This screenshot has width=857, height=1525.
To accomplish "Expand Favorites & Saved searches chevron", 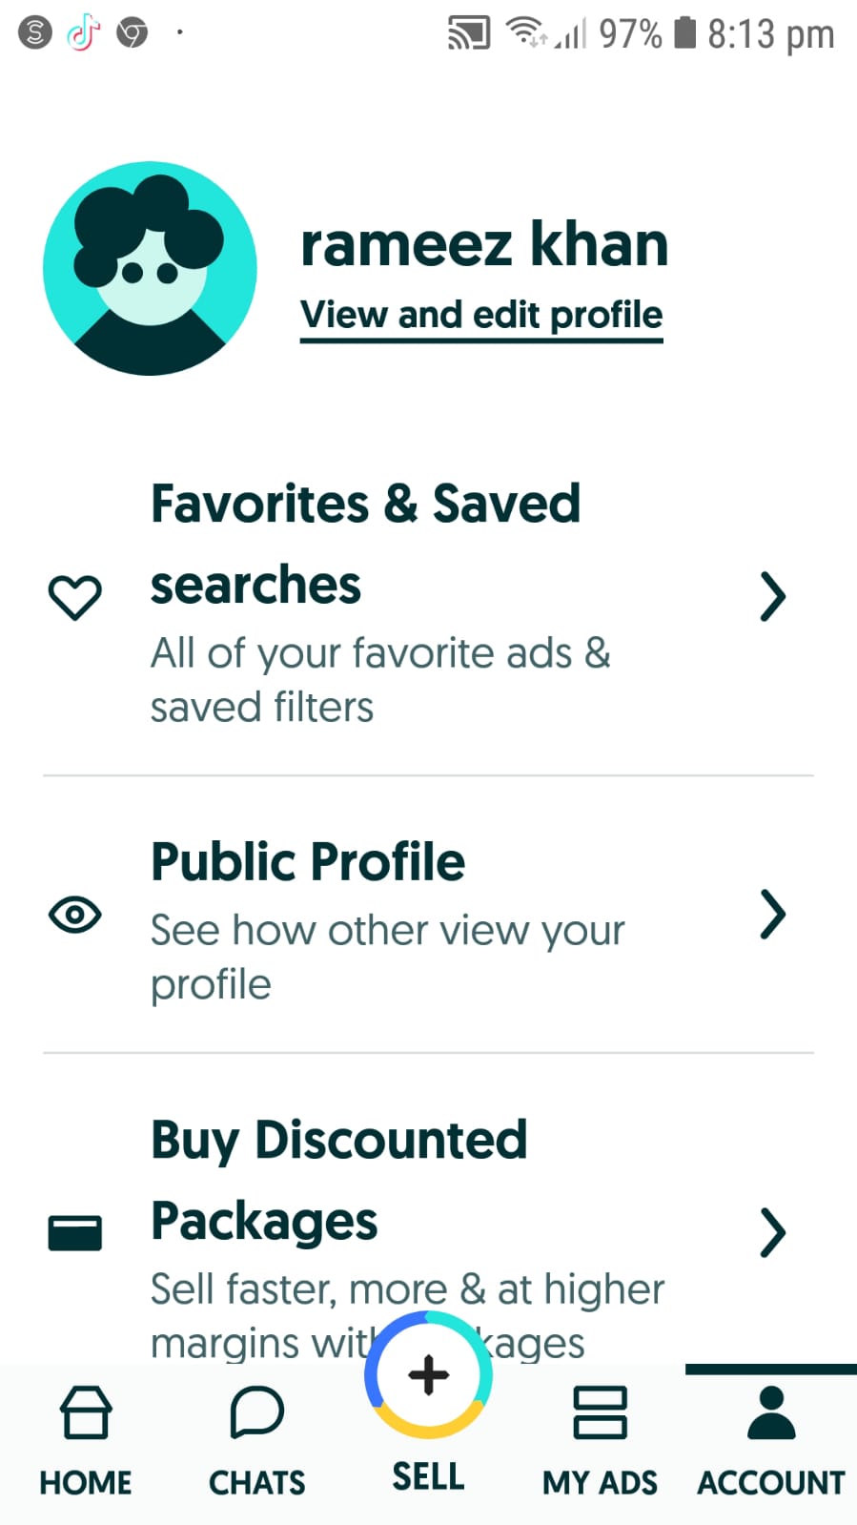I will click(773, 598).
